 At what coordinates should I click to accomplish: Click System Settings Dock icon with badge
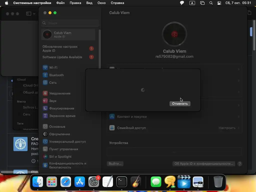(94, 182)
